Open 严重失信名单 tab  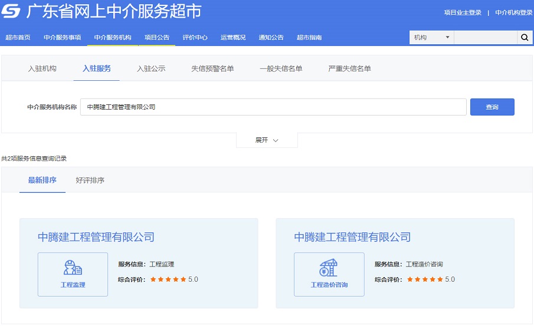(349, 68)
